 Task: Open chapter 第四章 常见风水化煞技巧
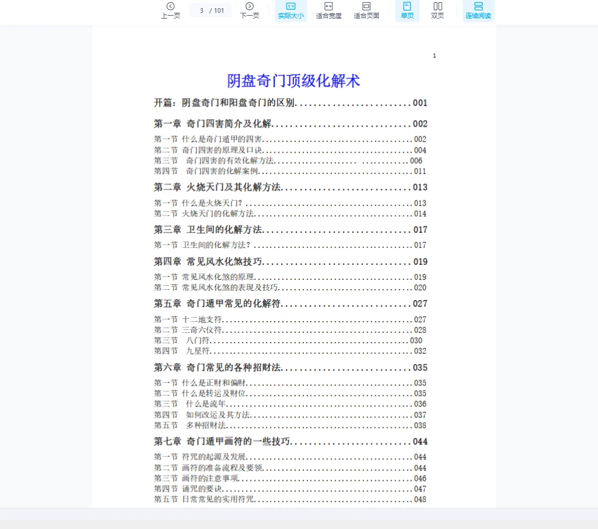click(290, 262)
